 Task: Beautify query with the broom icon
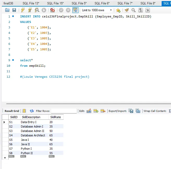click(x=127, y=10)
